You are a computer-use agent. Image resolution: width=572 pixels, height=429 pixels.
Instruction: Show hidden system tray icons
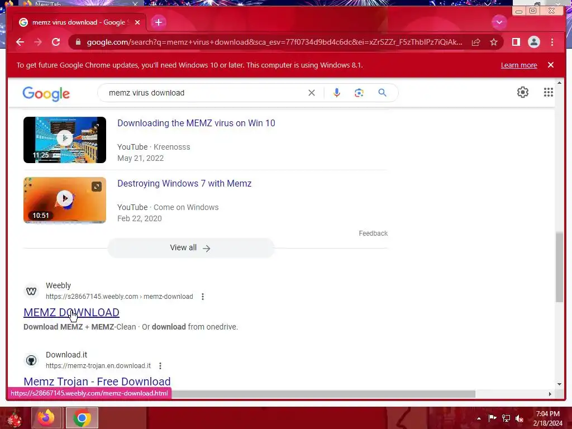(479, 418)
